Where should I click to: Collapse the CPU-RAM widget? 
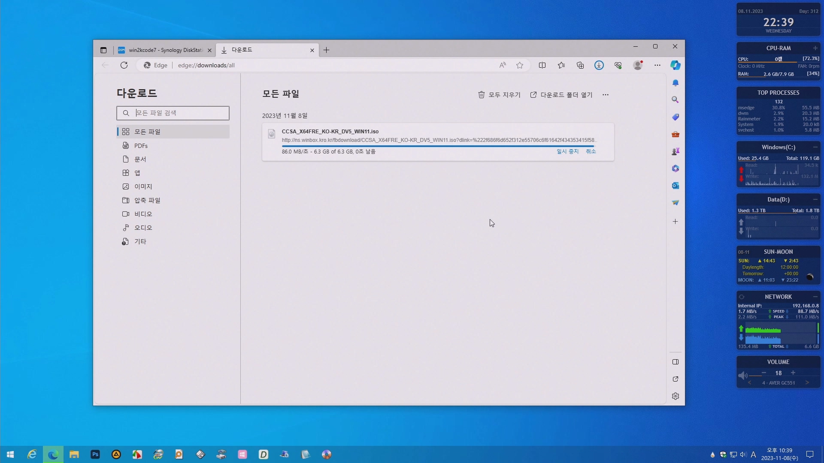[x=815, y=48]
